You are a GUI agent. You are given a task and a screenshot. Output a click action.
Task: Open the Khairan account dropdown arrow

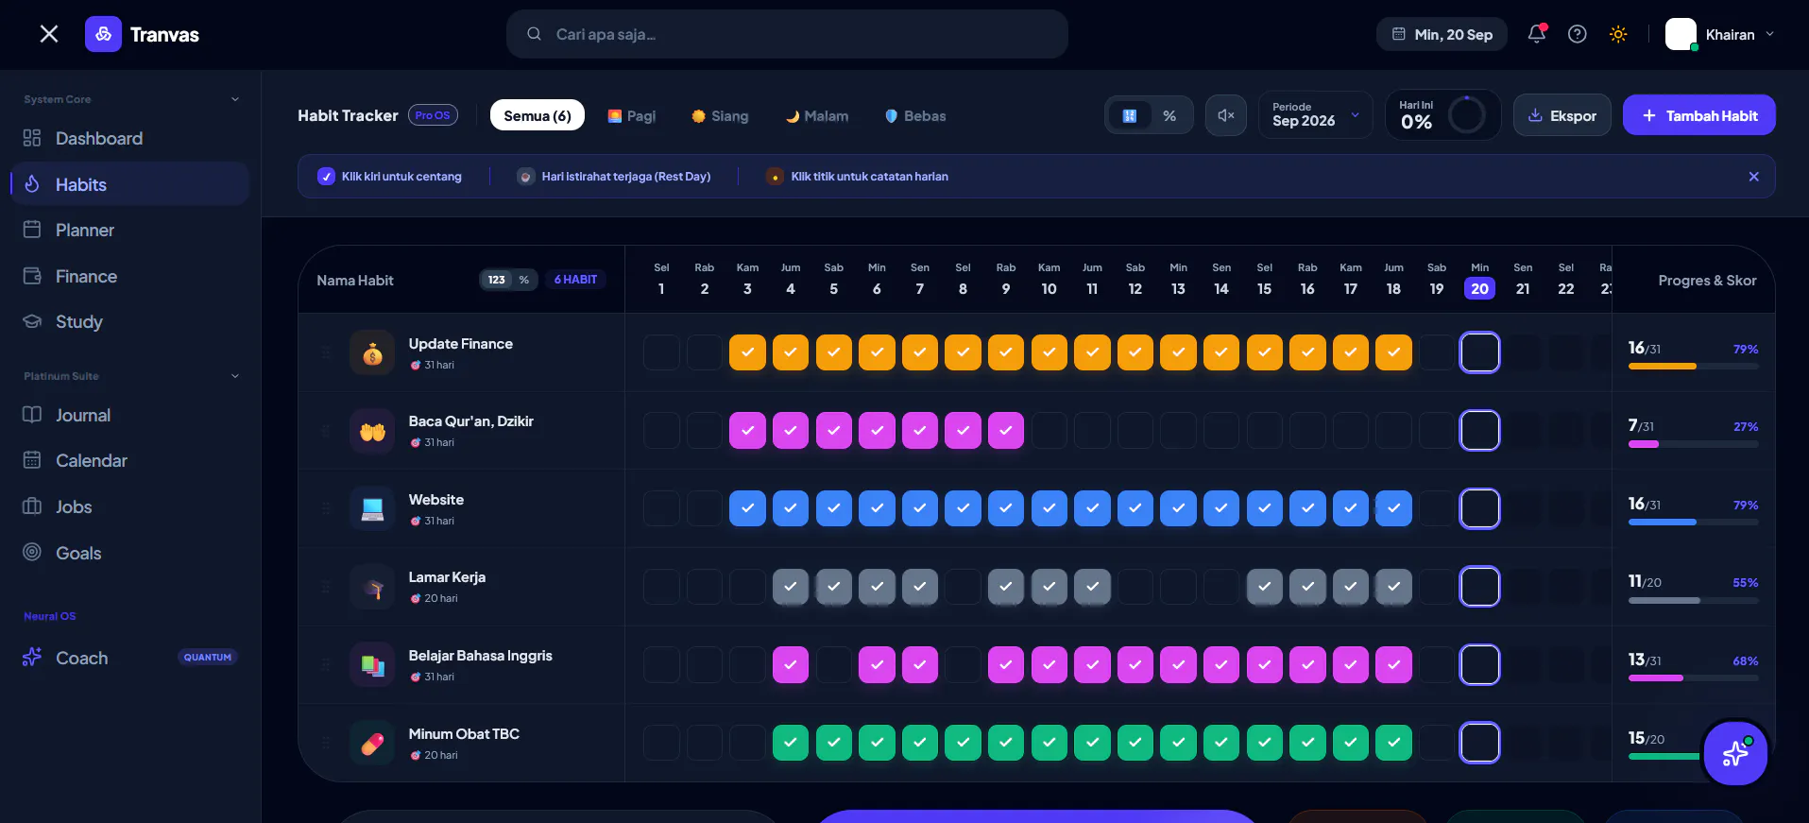[x=1769, y=34]
